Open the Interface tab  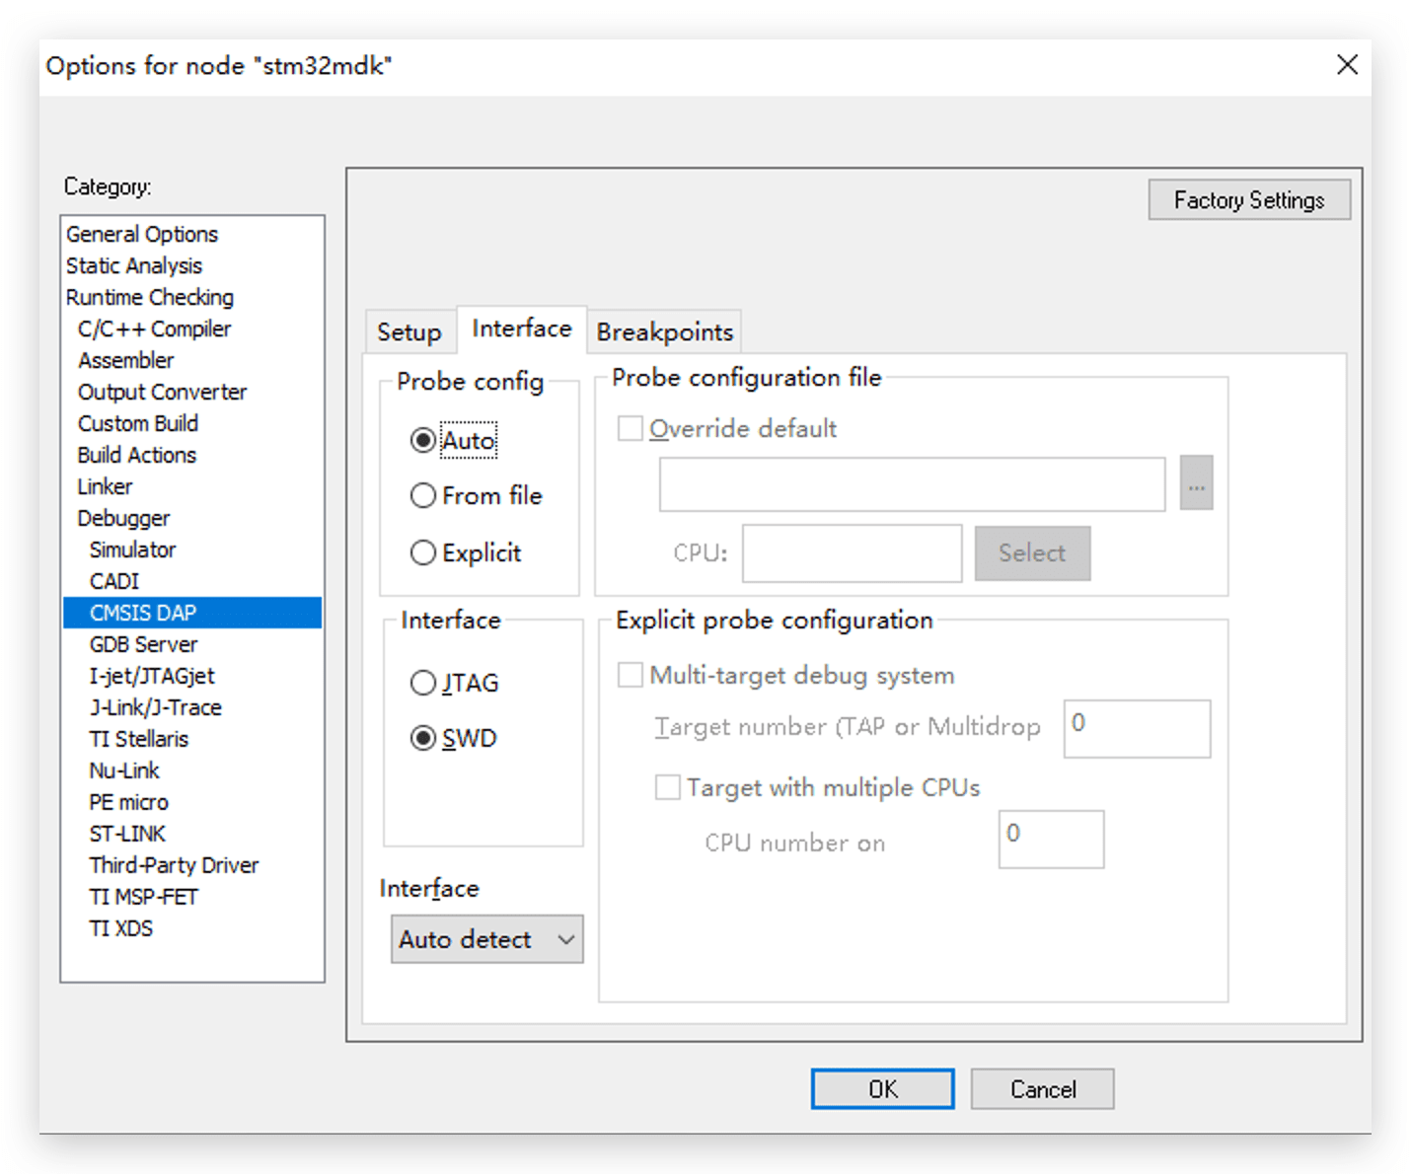pos(522,329)
